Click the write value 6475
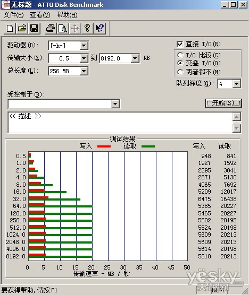 click(x=204, y=199)
